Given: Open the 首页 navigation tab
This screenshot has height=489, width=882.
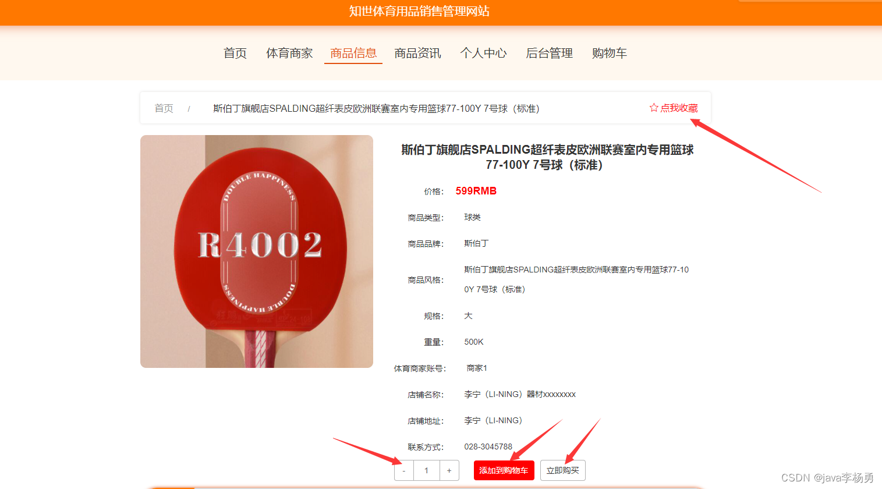Looking at the screenshot, I should pos(235,53).
